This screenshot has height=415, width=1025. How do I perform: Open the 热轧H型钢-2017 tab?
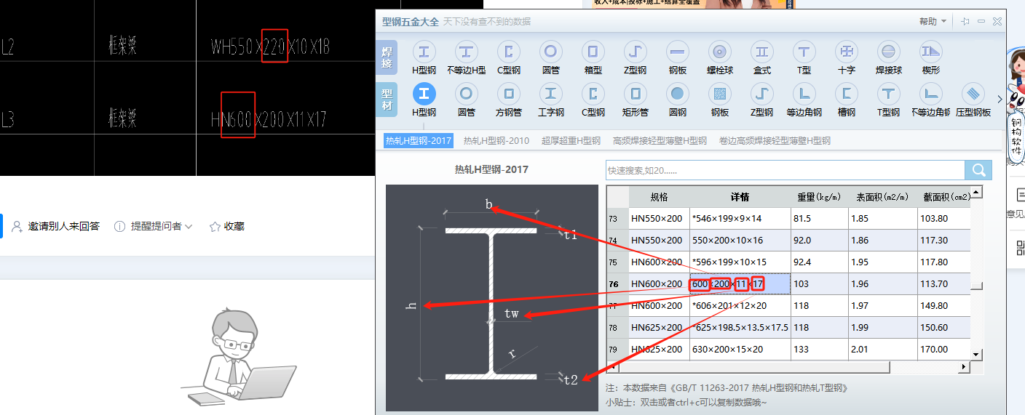(419, 141)
